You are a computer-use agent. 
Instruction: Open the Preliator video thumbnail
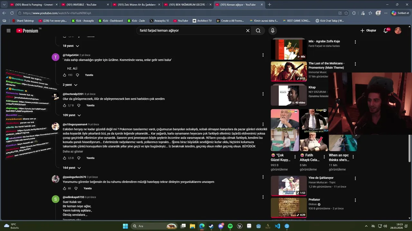(x=289, y=208)
